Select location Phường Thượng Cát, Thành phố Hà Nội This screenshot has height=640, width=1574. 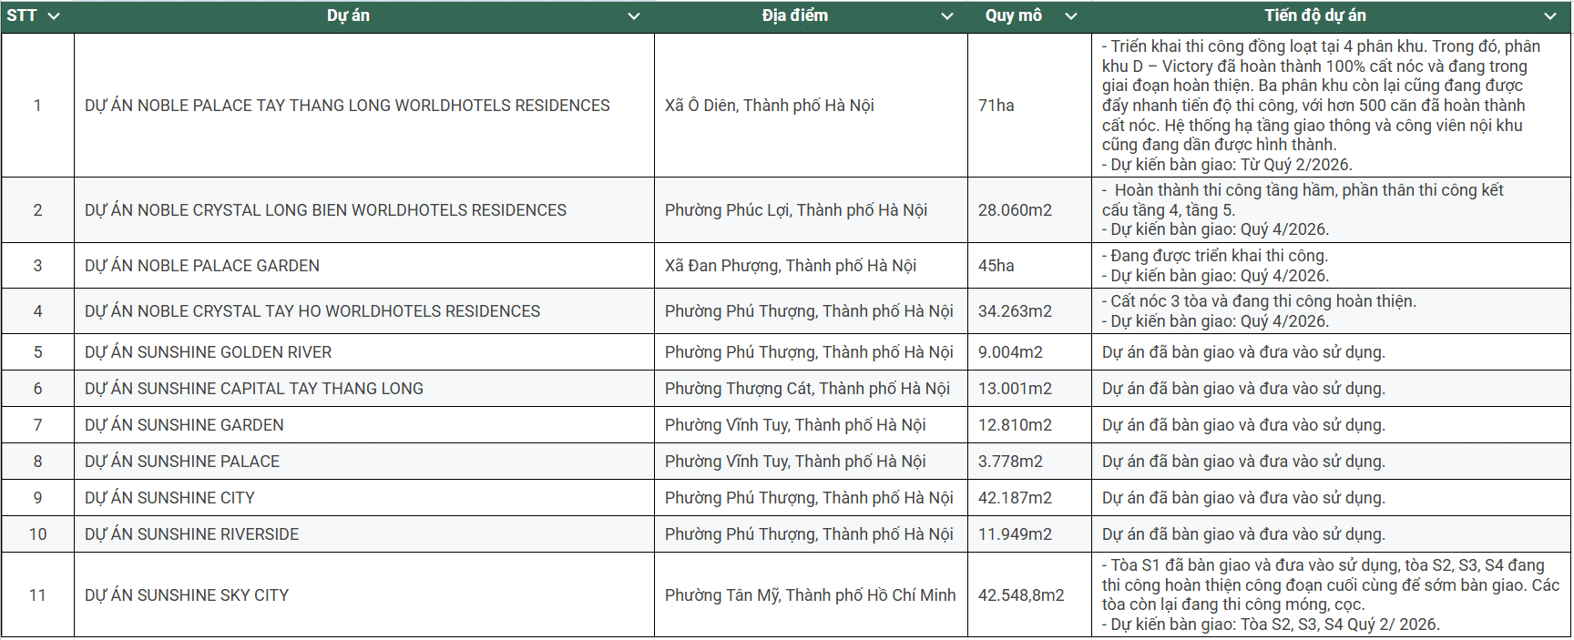tap(807, 389)
